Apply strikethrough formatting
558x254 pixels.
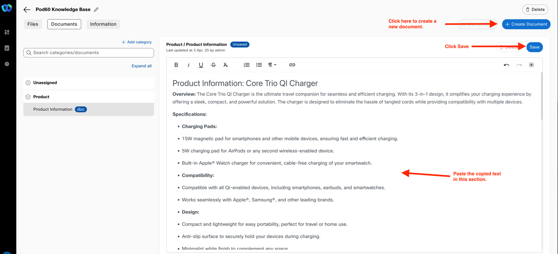click(x=213, y=65)
